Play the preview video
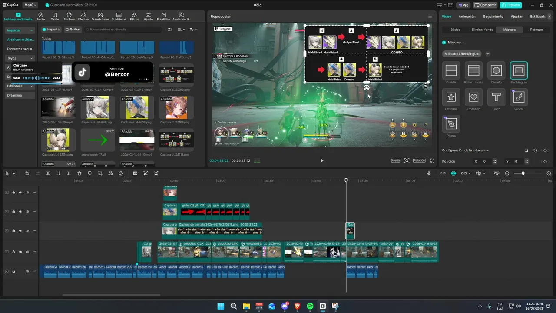The width and height of the screenshot is (556, 313). coord(322,160)
